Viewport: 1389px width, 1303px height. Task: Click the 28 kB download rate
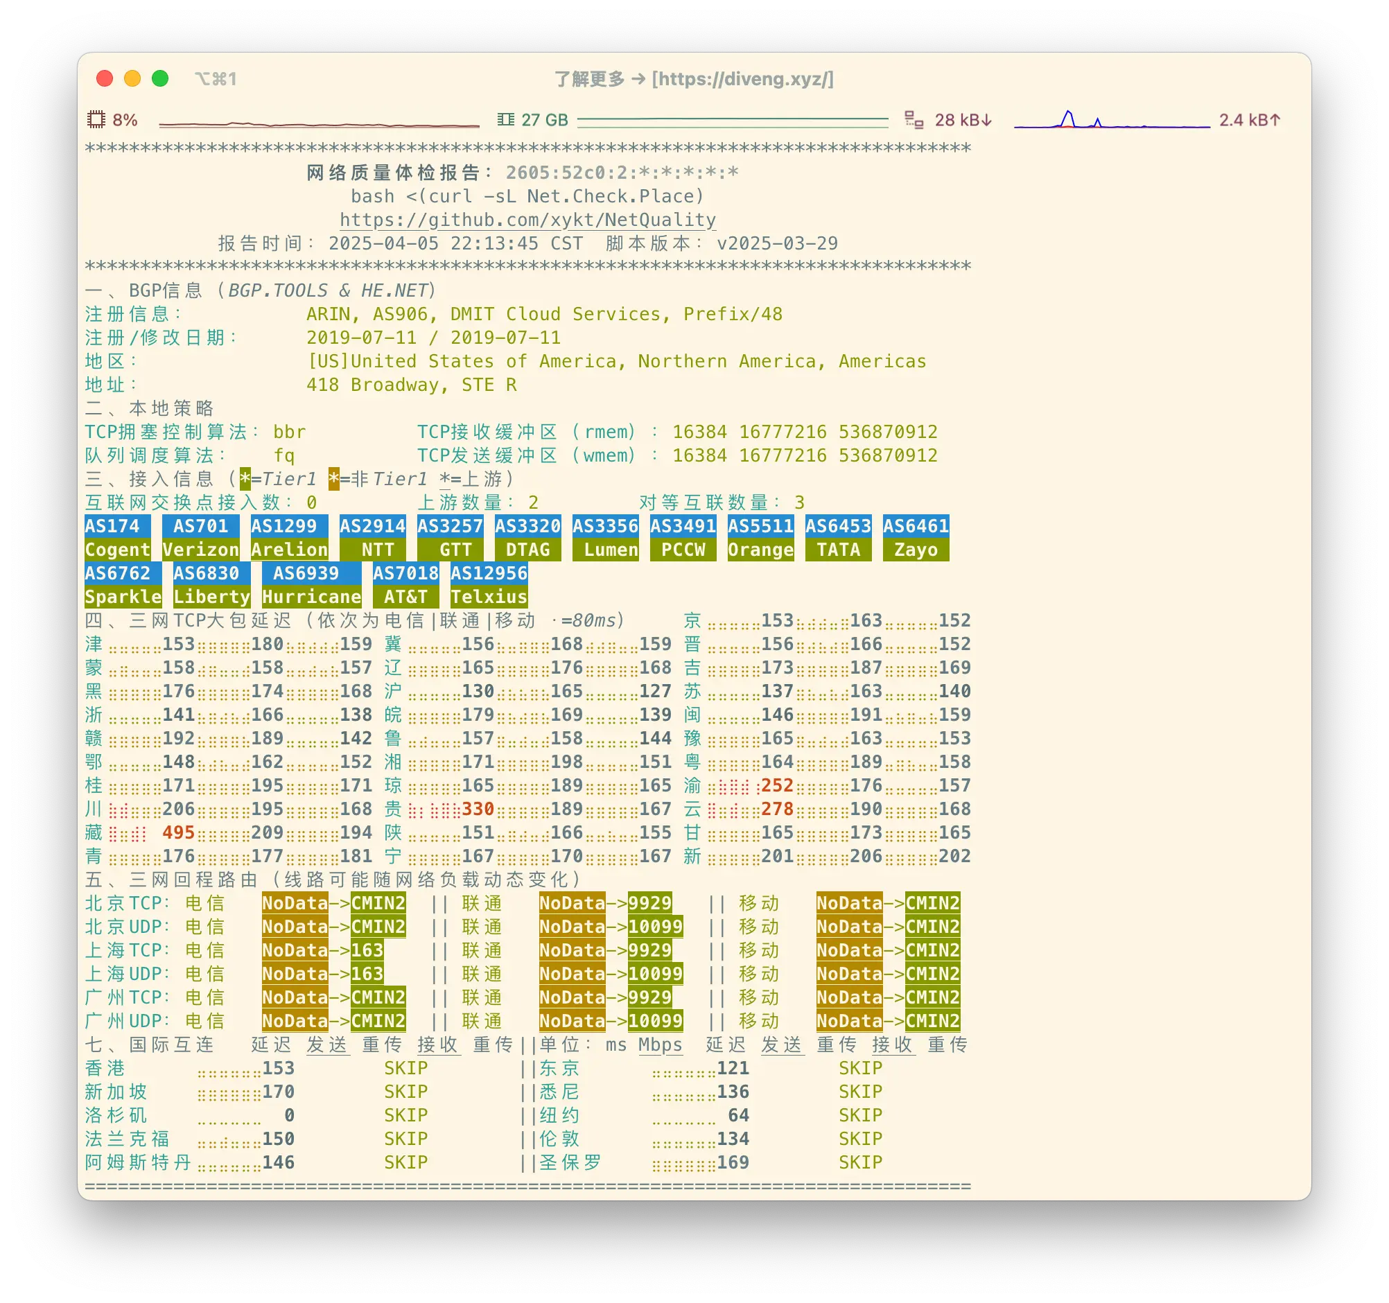click(963, 120)
